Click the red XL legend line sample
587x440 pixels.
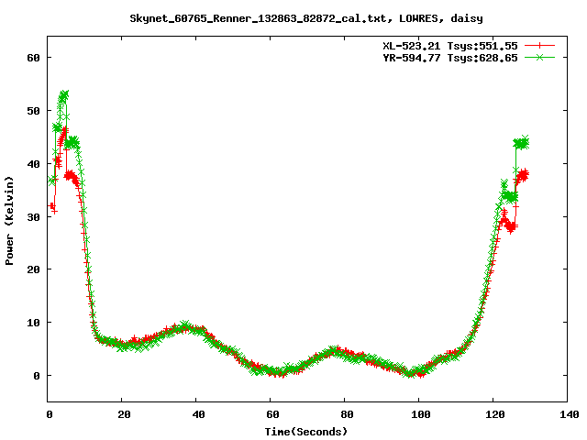tap(539, 46)
